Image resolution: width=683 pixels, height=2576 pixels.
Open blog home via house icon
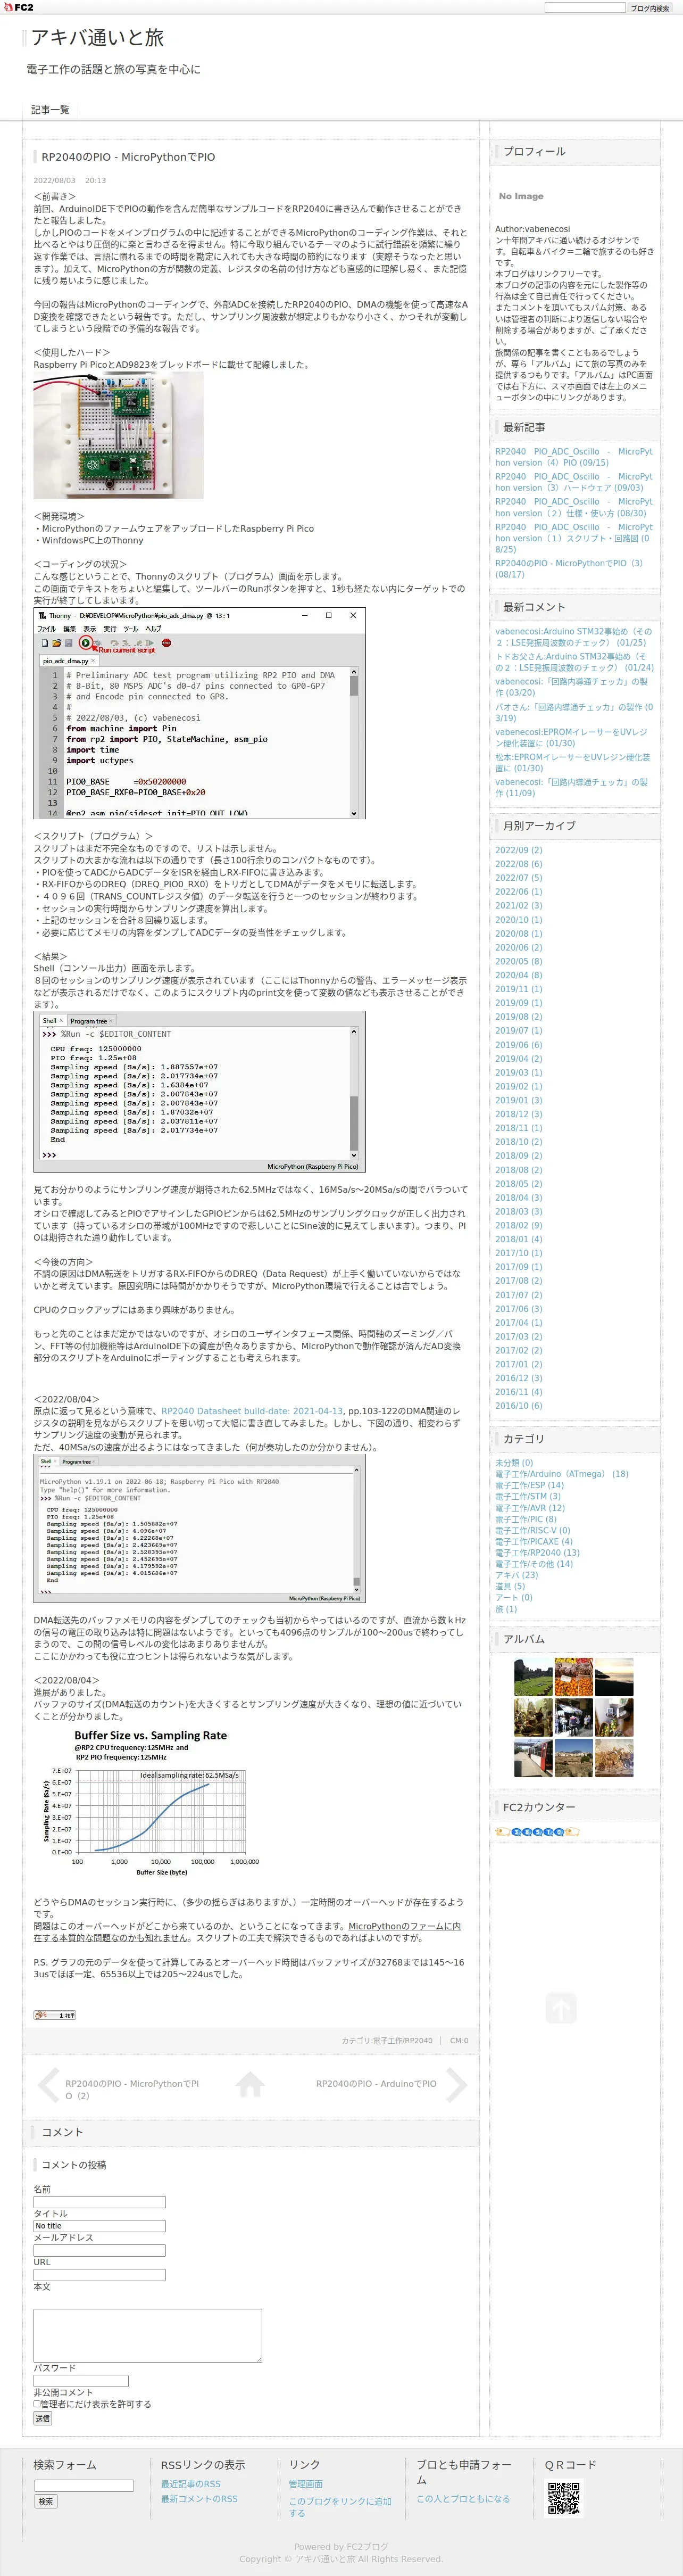[x=250, y=2084]
